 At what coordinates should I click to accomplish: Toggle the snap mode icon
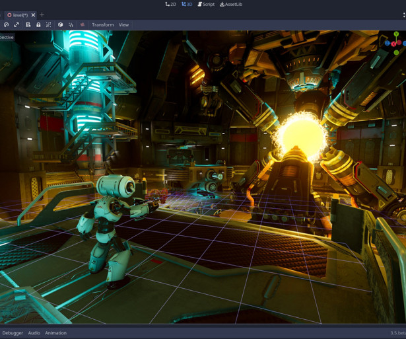tap(71, 24)
